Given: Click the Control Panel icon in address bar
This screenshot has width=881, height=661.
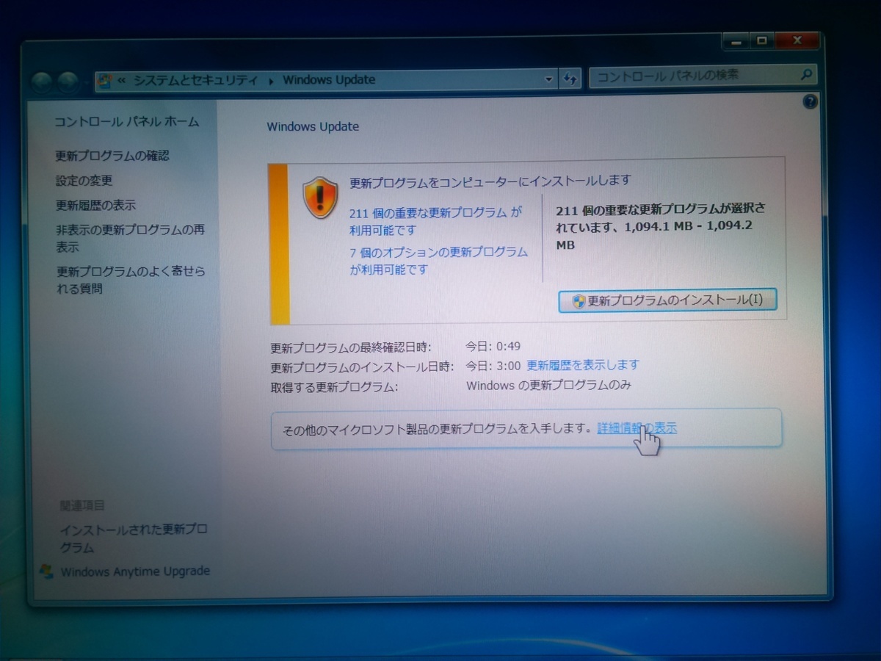Looking at the screenshot, I should click(x=105, y=81).
